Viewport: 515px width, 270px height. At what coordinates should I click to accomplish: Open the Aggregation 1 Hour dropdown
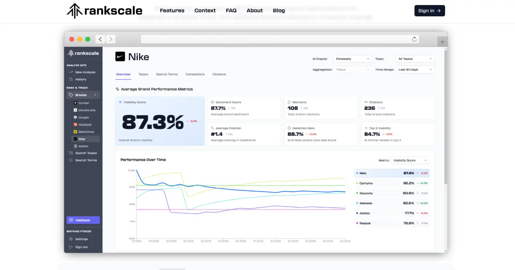pos(353,70)
